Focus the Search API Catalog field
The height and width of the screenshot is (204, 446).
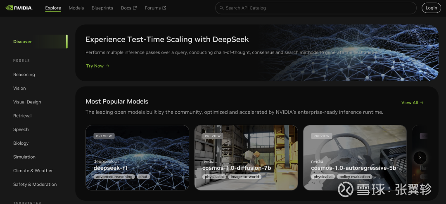[x=316, y=8]
